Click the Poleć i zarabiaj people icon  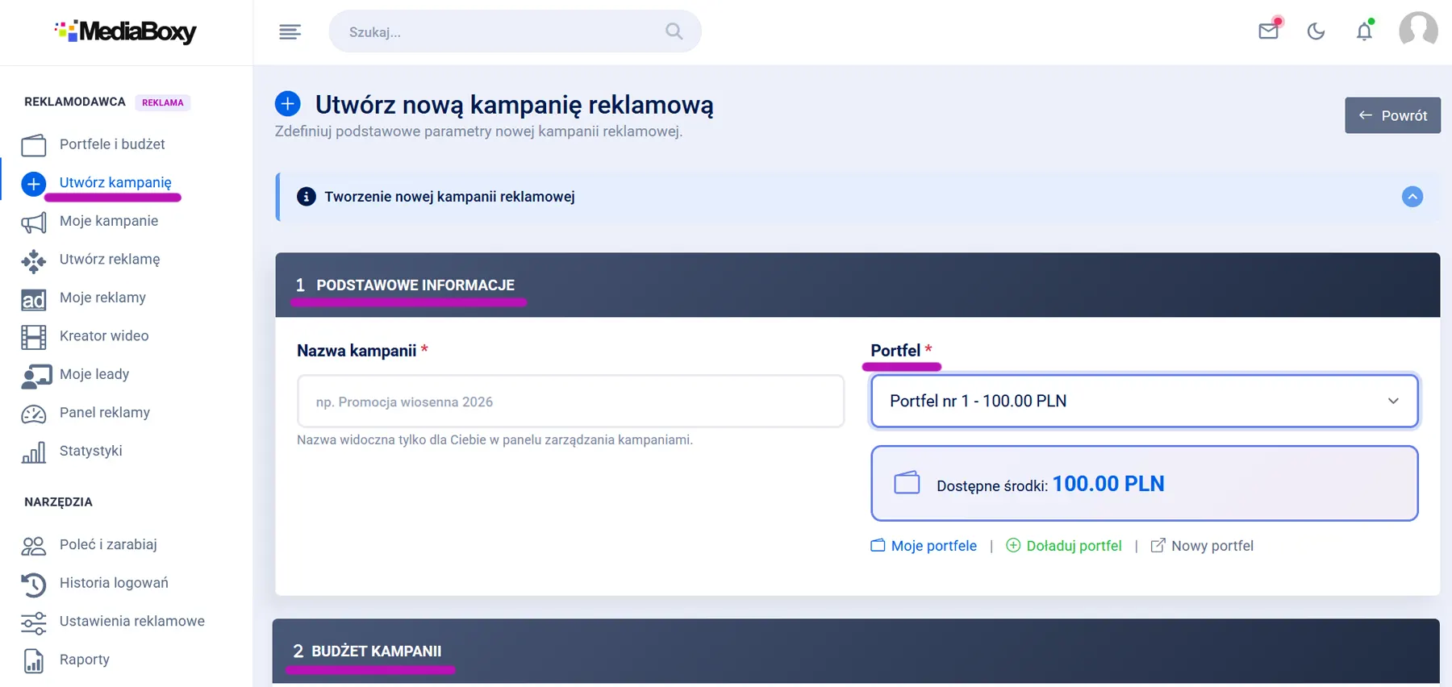pyautogui.click(x=33, y=545)
